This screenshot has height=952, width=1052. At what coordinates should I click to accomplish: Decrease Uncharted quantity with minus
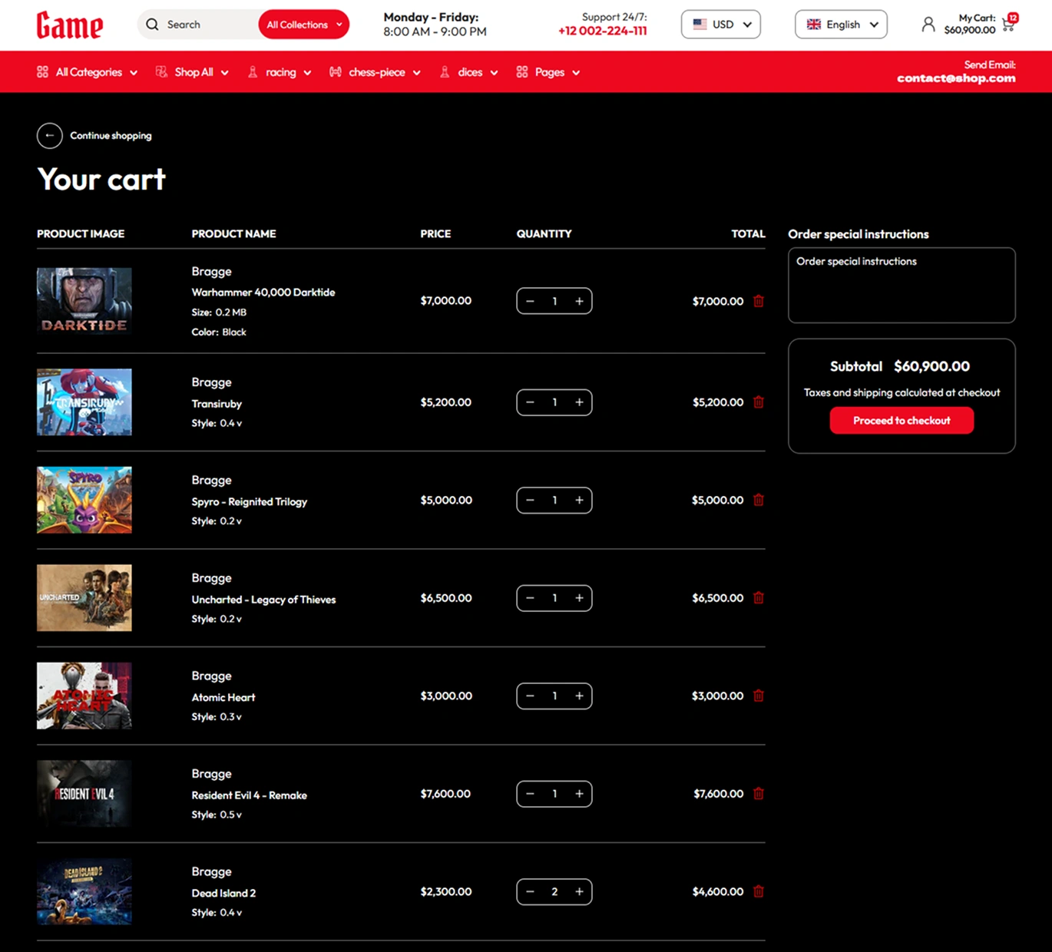click(530, 598)
